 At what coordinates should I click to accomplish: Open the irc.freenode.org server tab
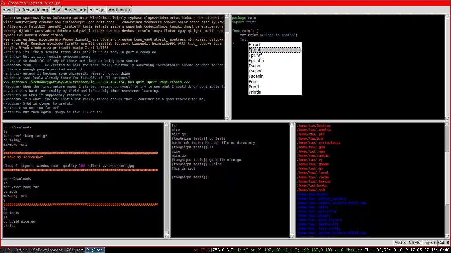[x=32, y=10]
